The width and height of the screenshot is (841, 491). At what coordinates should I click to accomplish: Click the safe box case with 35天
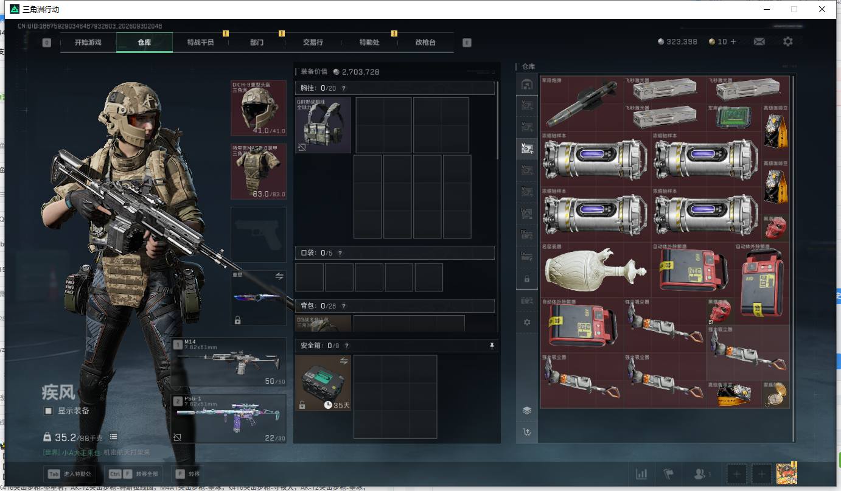(323, 383)
